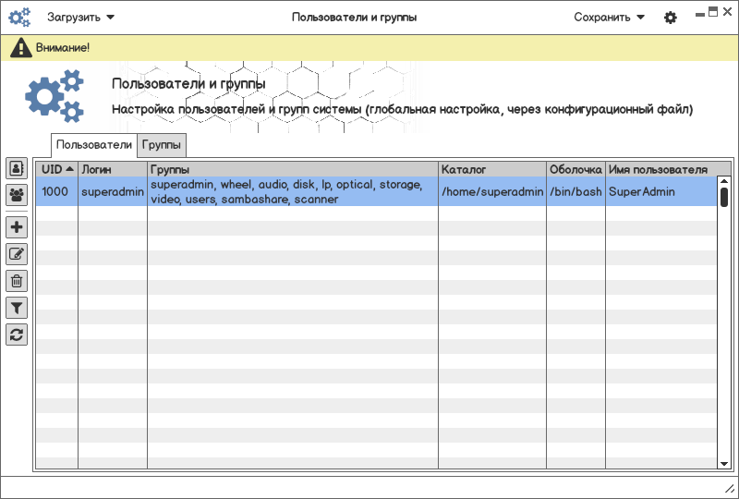This screenshot has width=739, height=499.
Task: Click the Каталог column header
Action: point(491,170)
